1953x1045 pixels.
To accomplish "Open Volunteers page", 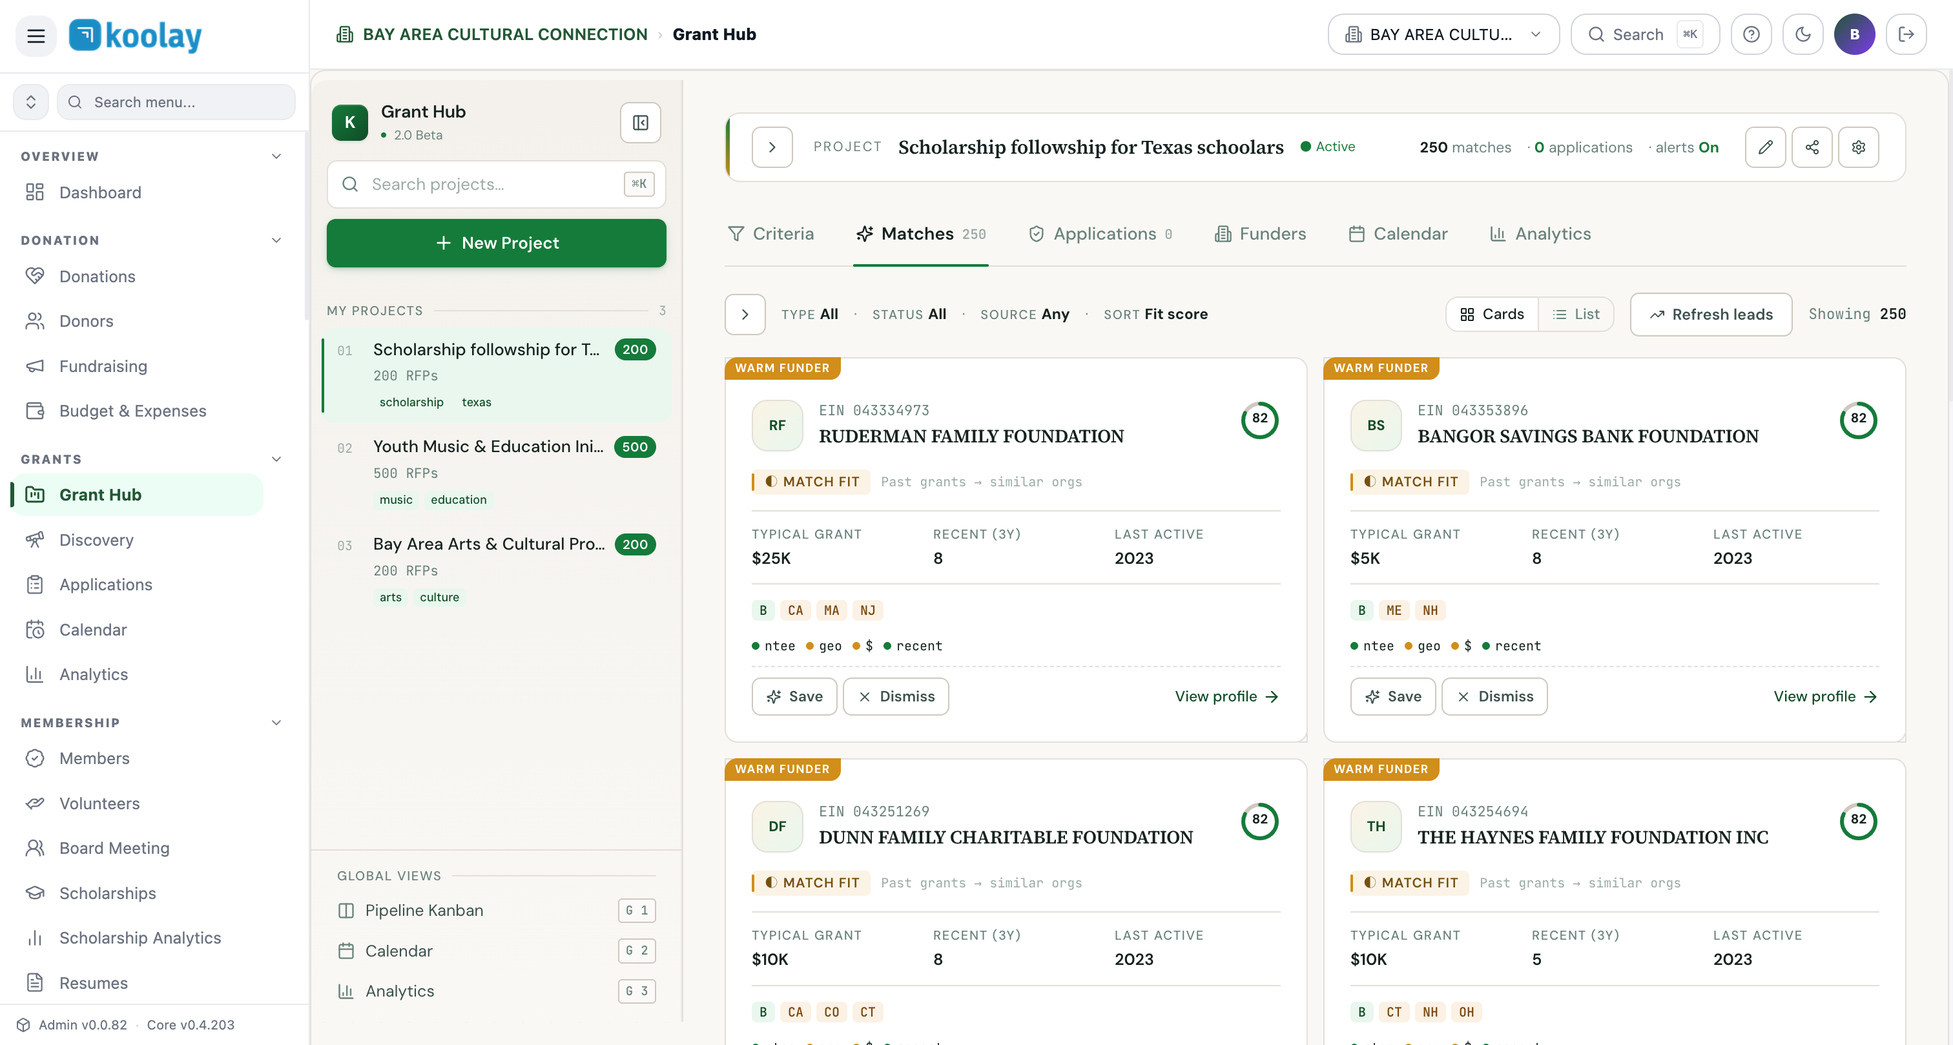I will tap(138, 803).
